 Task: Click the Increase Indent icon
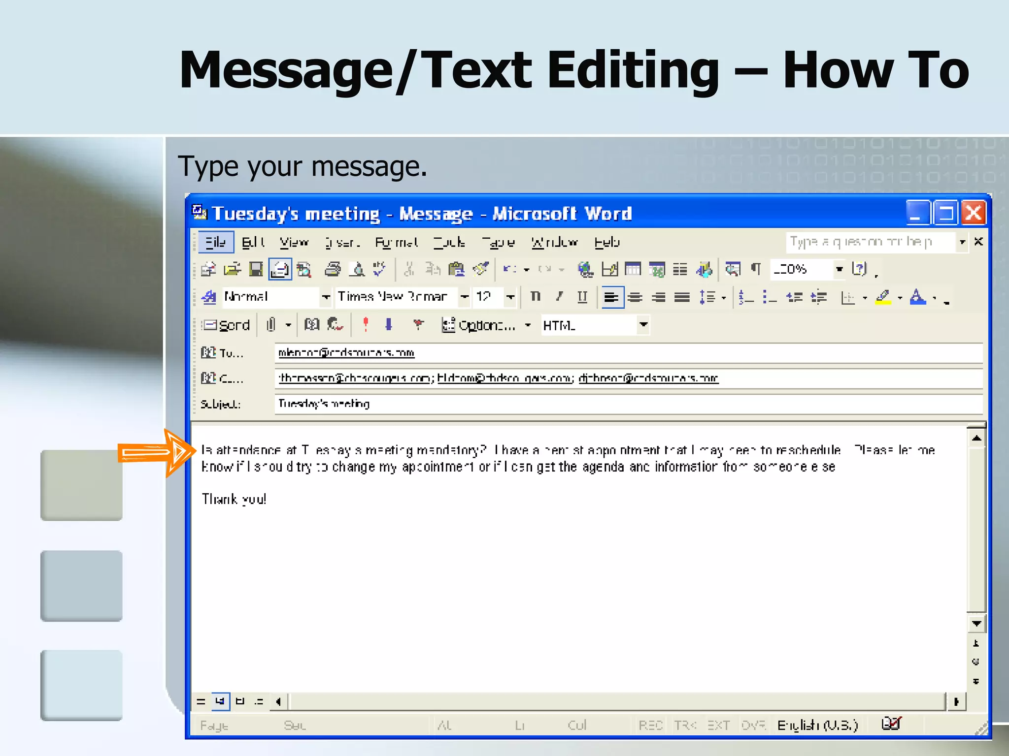(x=818, y=297)
